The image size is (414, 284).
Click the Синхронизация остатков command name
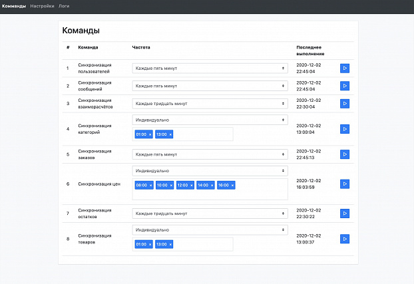(95, 213)
